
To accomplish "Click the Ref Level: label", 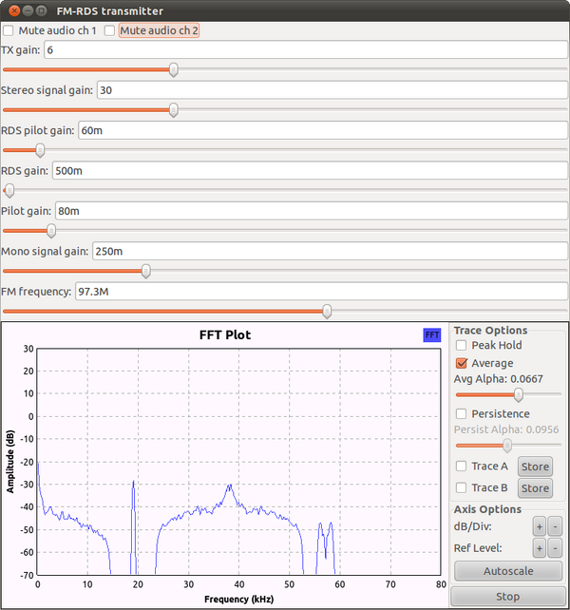I will tap(478, 548).
